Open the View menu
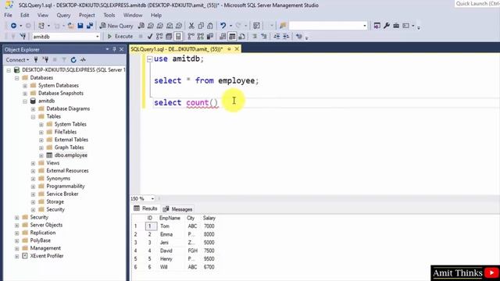 click(x=43, y=16)
